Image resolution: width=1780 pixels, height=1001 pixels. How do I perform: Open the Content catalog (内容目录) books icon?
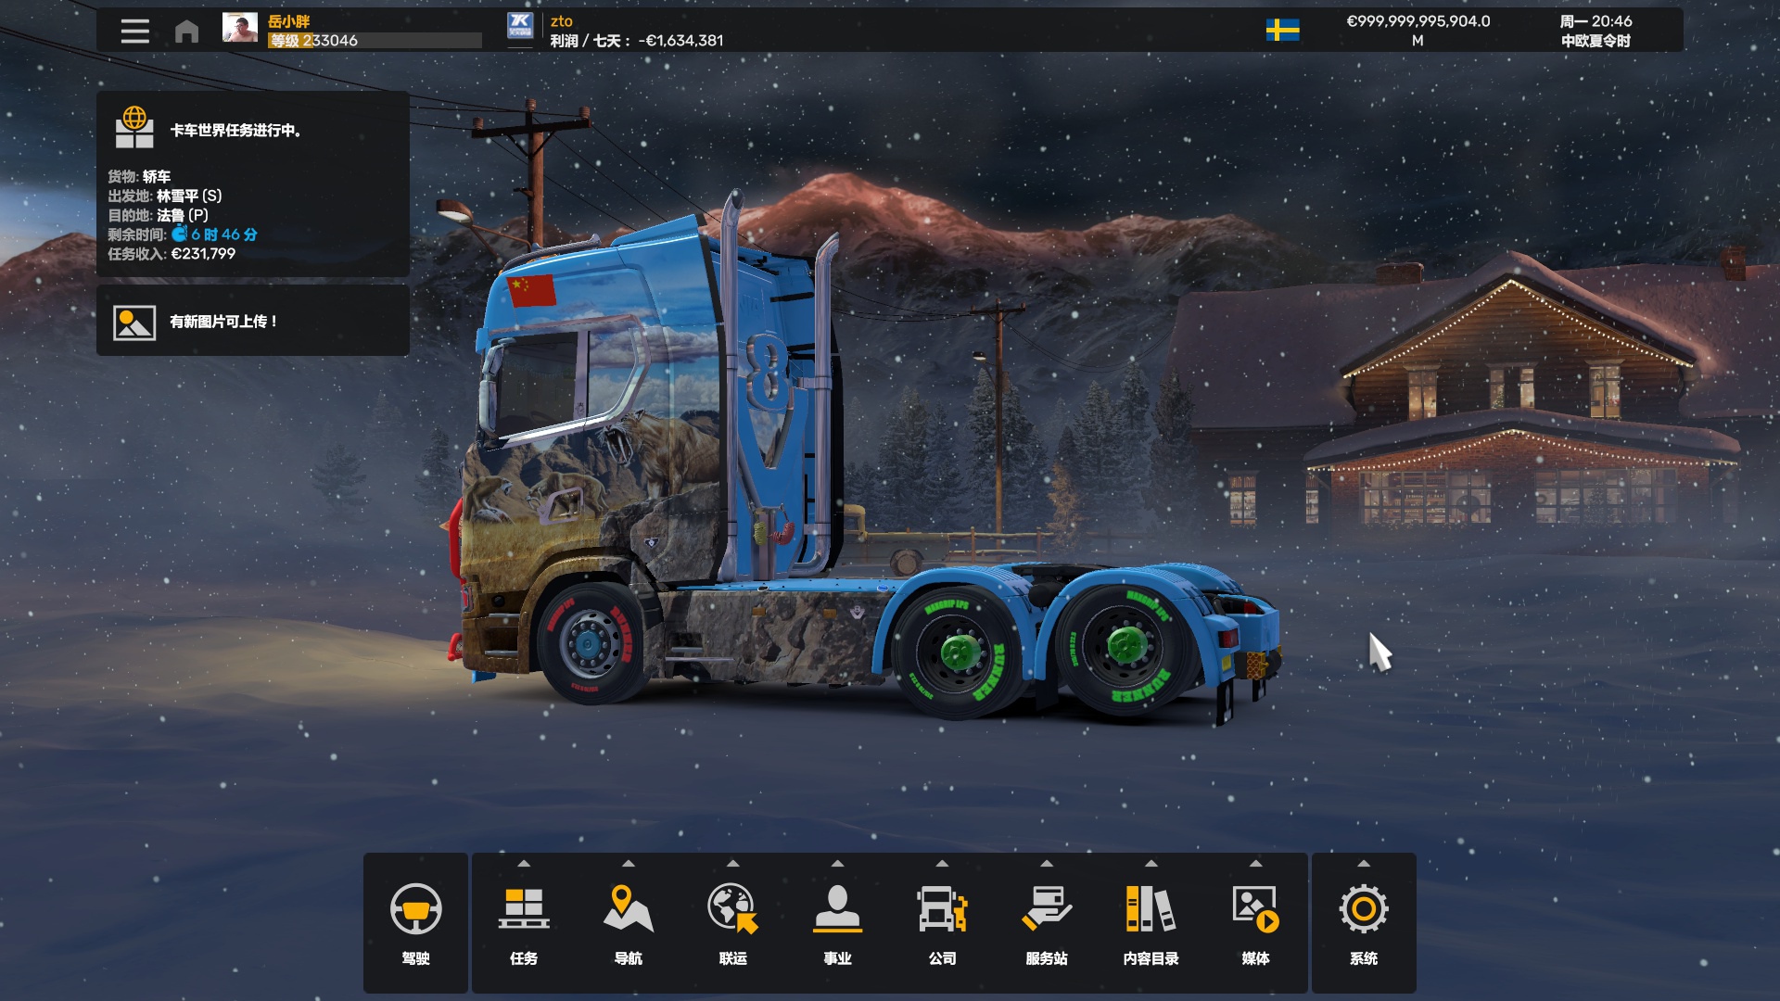pos(1151,909)
